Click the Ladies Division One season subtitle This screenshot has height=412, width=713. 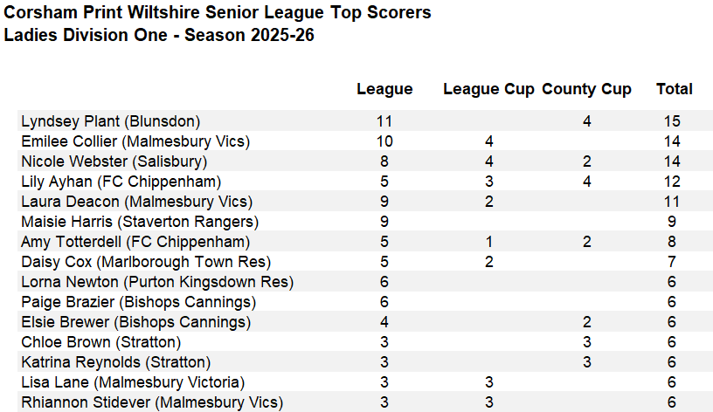click(159, 36)
